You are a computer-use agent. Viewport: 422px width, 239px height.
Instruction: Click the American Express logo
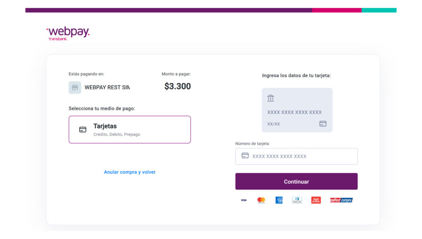(279, 200)
